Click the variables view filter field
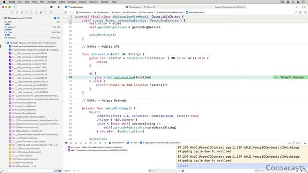The image size is (308, 173). point(162,171)
